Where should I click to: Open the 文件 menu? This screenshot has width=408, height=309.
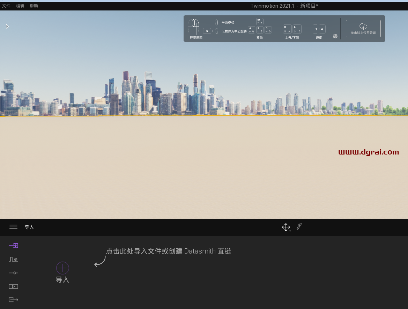(6, 6)
